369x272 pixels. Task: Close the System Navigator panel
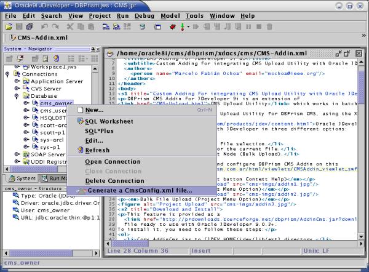(x=98, y=49)
